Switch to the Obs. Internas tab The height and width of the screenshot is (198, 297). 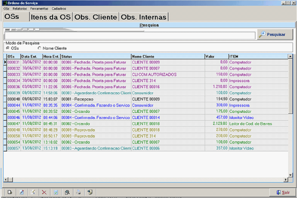coord(144,17)
